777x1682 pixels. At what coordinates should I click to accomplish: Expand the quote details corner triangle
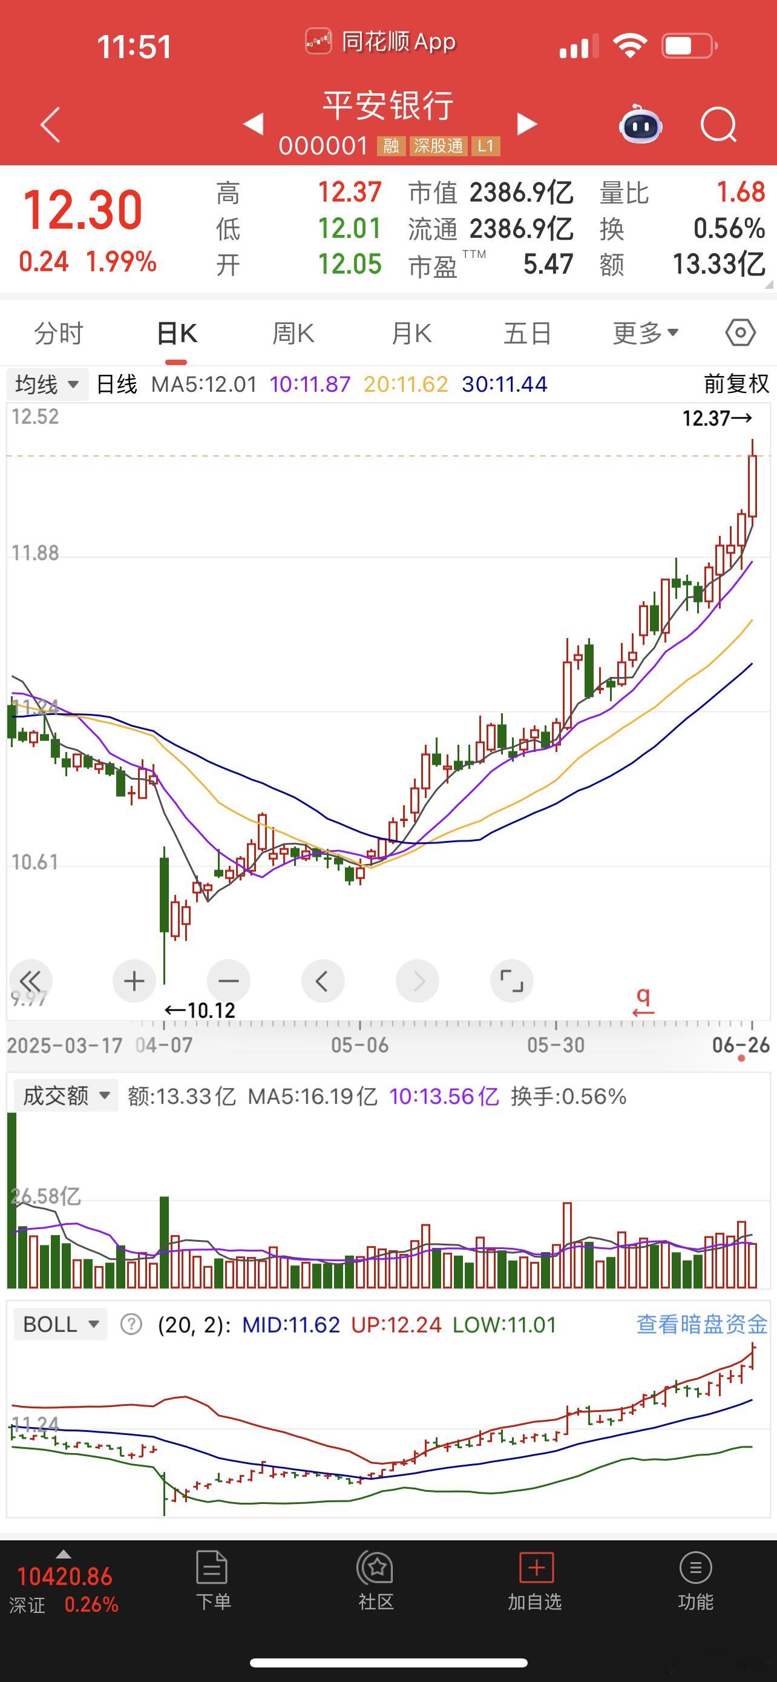click(769, 284)
